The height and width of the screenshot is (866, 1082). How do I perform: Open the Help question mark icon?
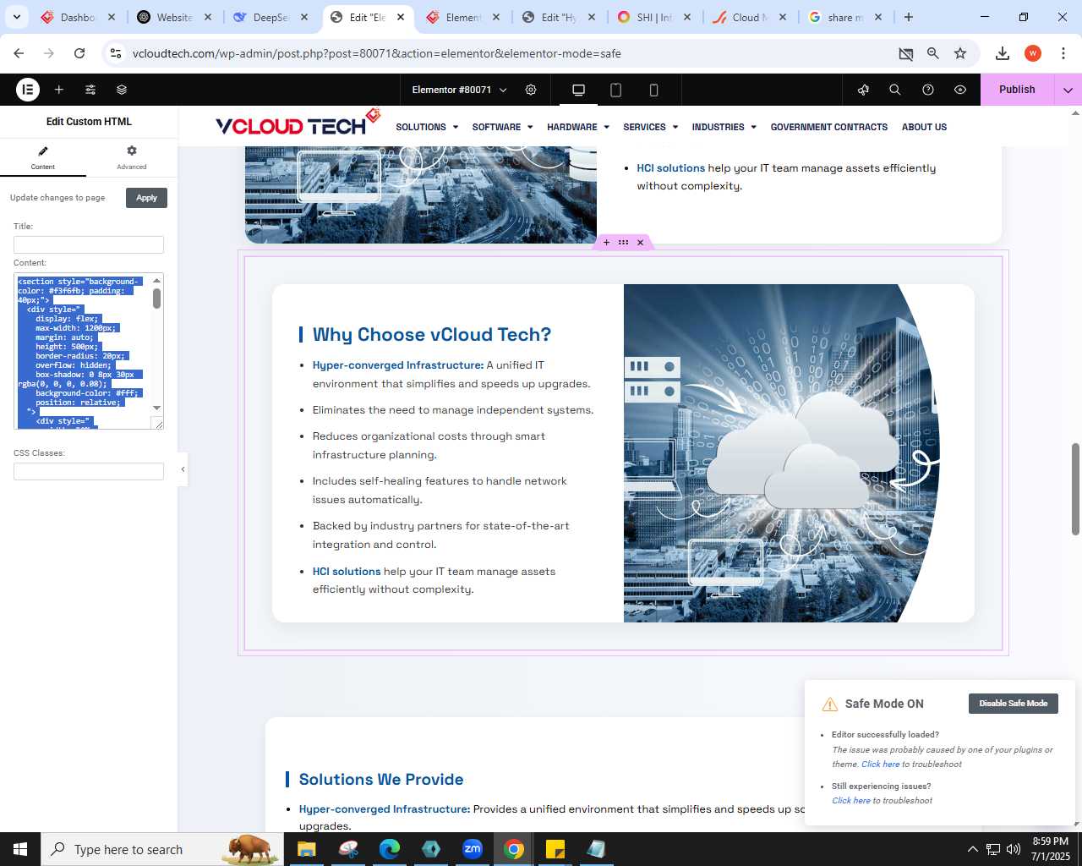tap(928, 90)
